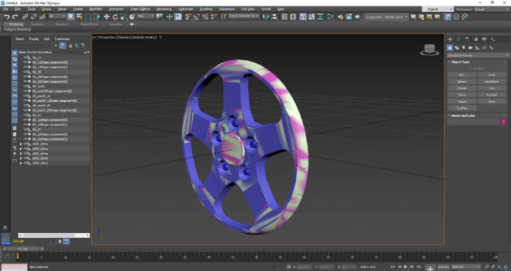Image resolution: width=511 pixels, height=271 pixels.
Task: Activate the Unlink Selection tool
Action: (34, 17)
